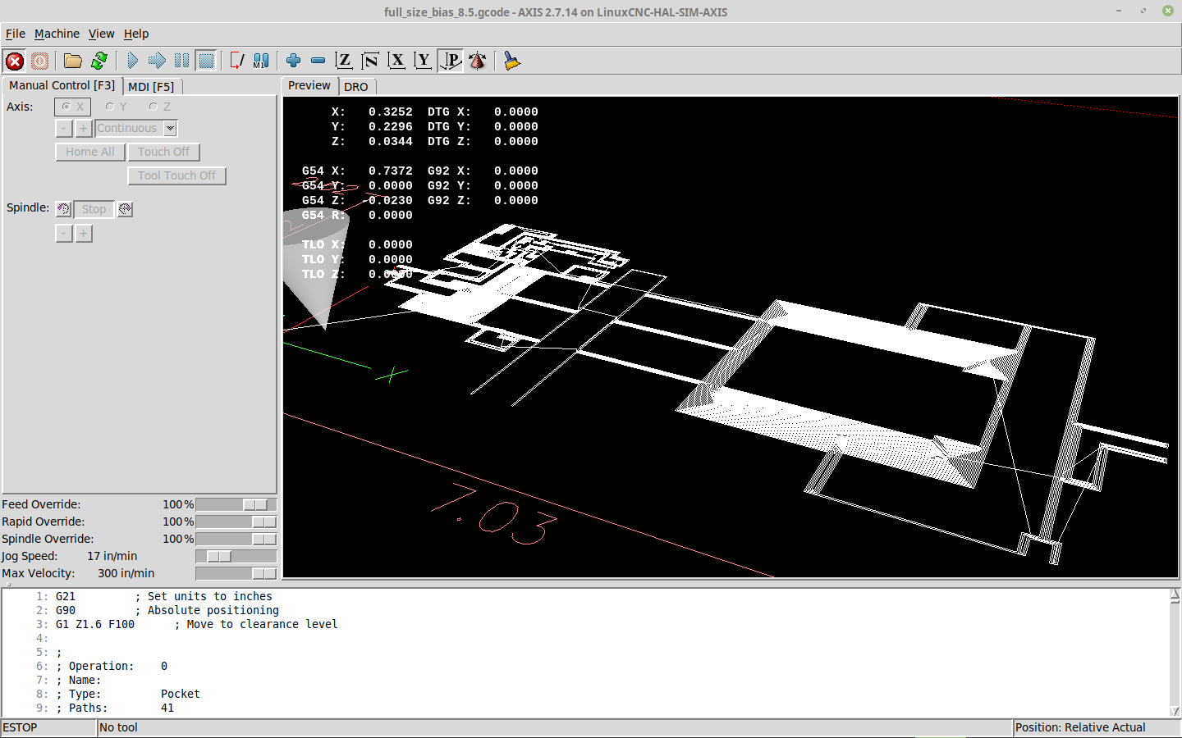The width and height of the screenshot is (1182, 738).
Task: Adjust the Feed Override slider
Action: pyautogui.click(x=254, y=504)
